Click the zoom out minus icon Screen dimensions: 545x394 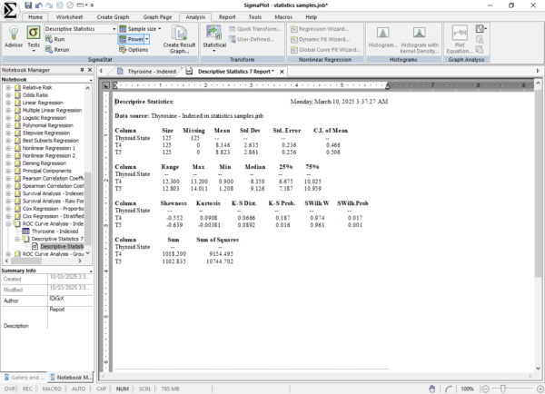(486, 389)
